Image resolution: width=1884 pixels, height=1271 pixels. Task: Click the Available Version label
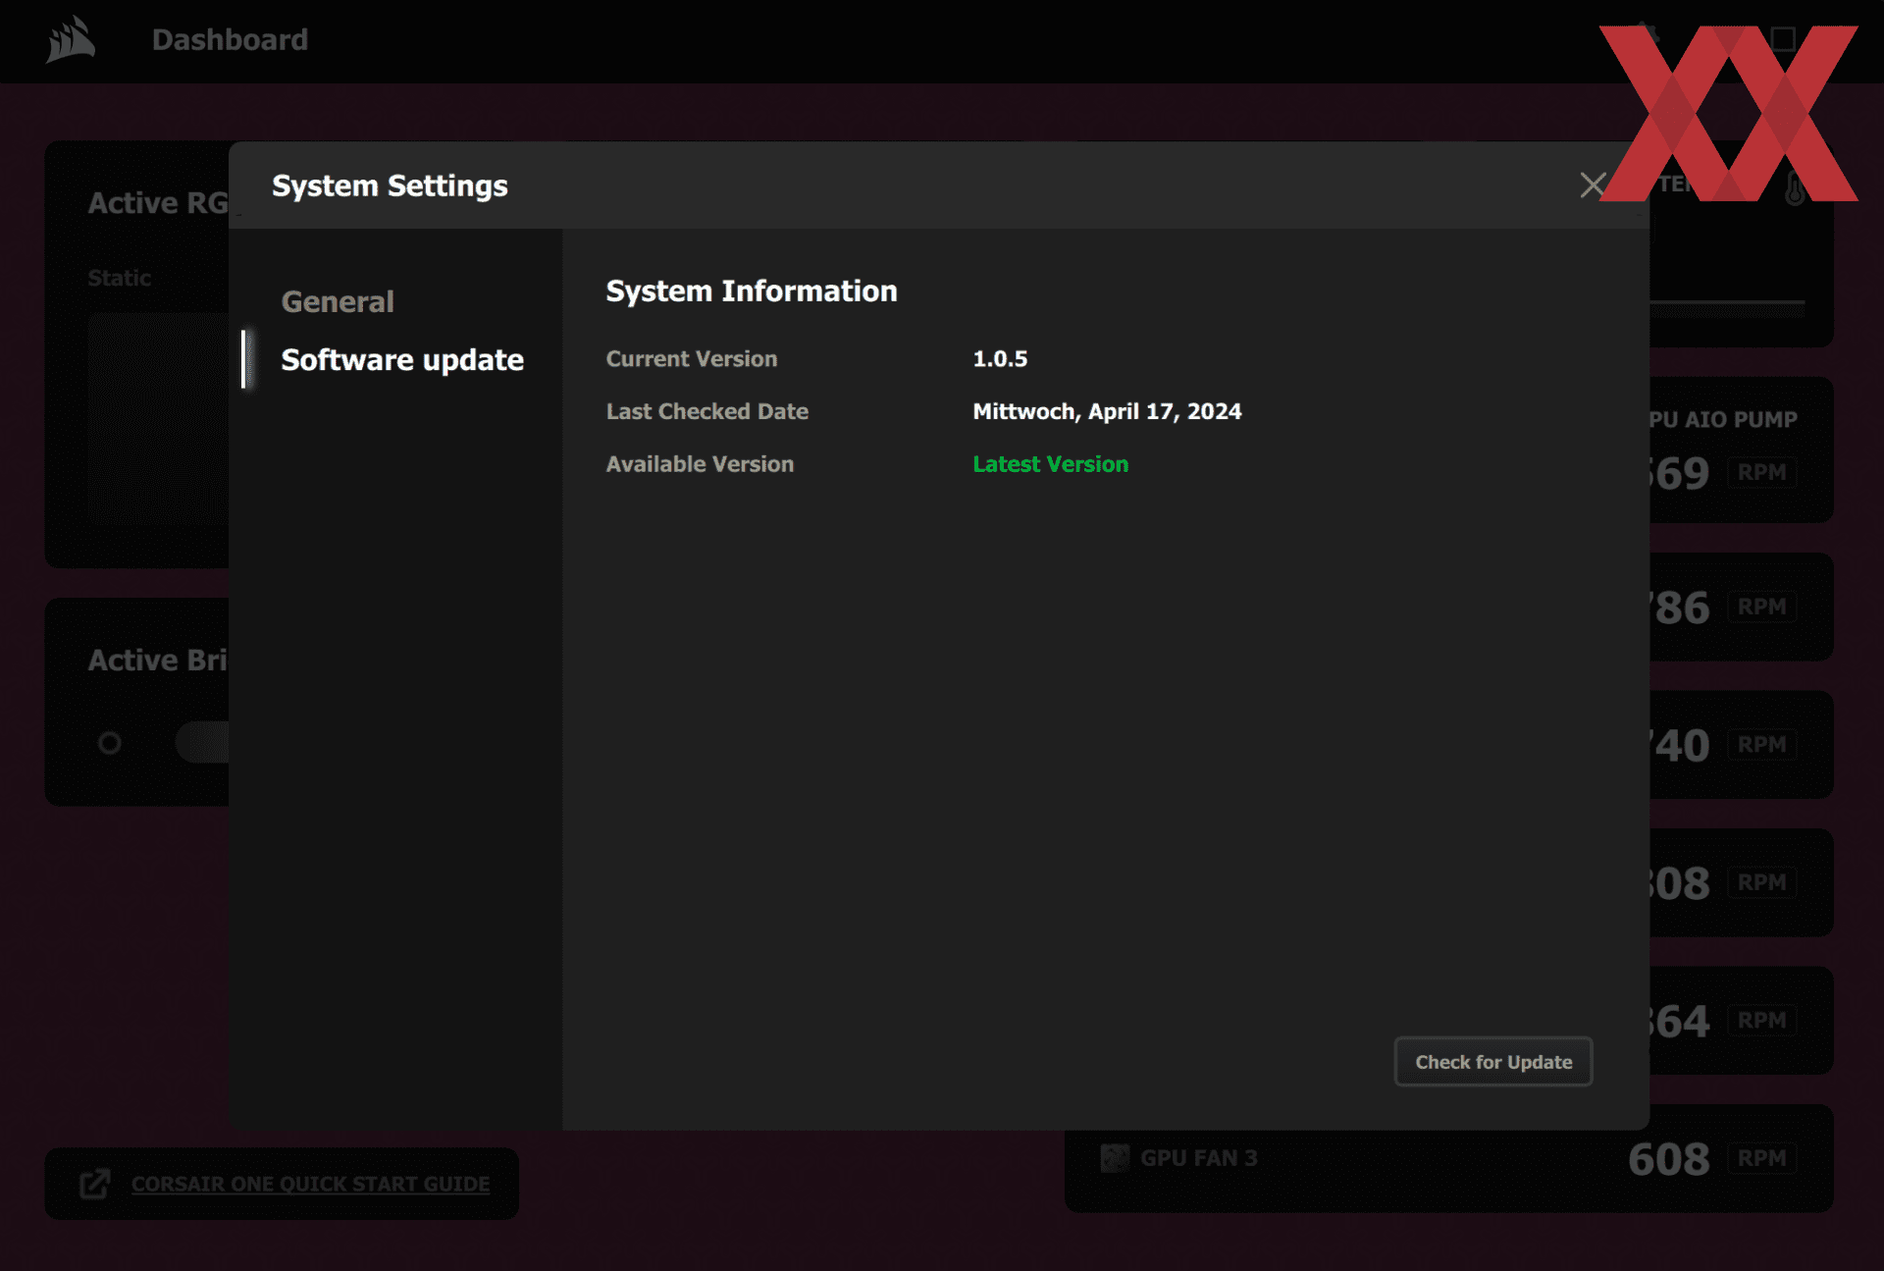tap(700, 464)
